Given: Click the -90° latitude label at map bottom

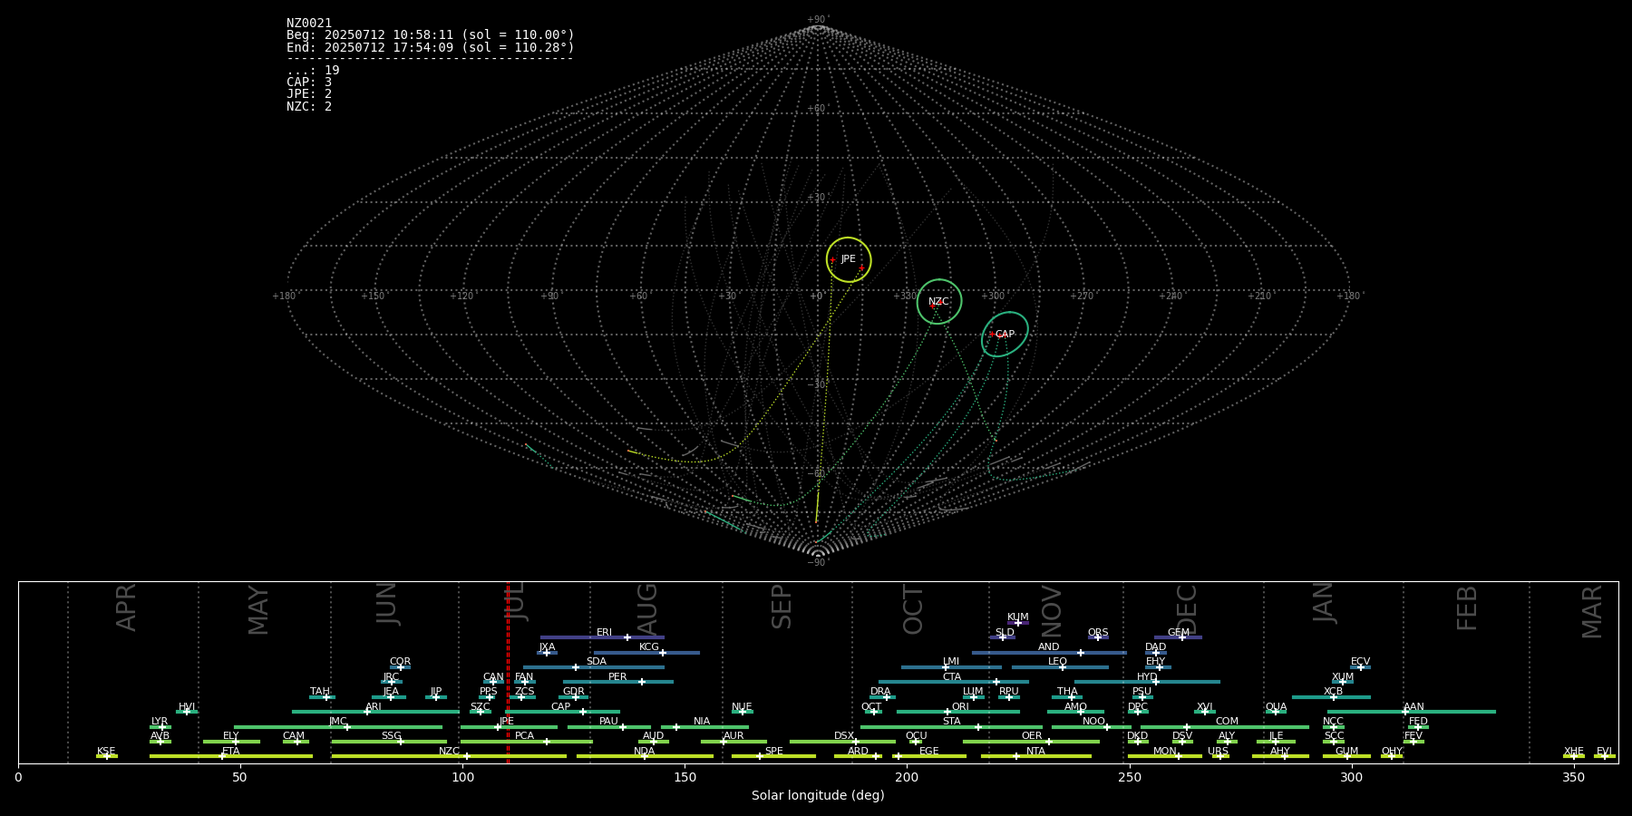Looking at the screenshot, I should [x=818, y=563].
